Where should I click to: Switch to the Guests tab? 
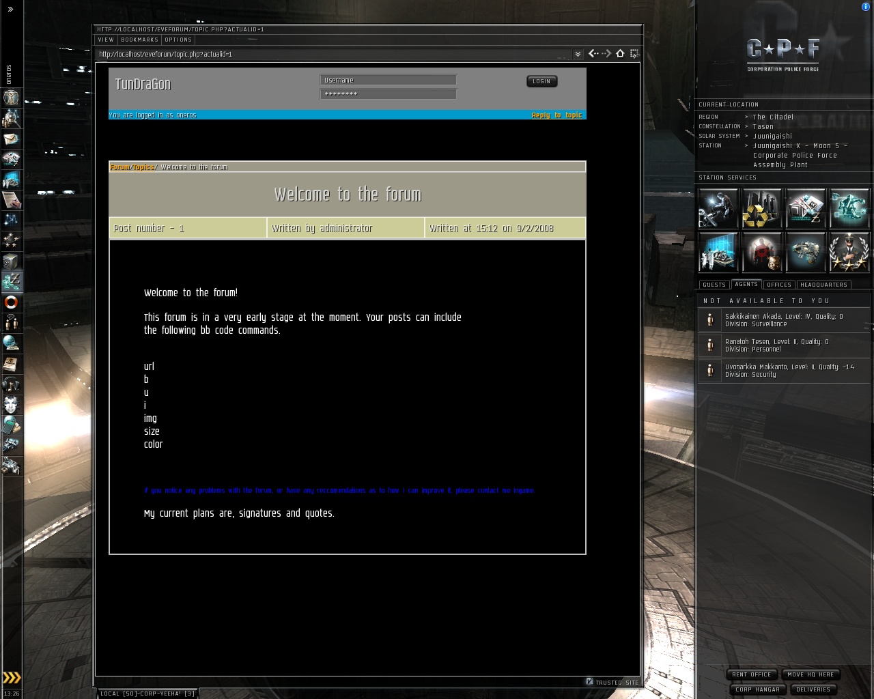click(x=714, y=285)
